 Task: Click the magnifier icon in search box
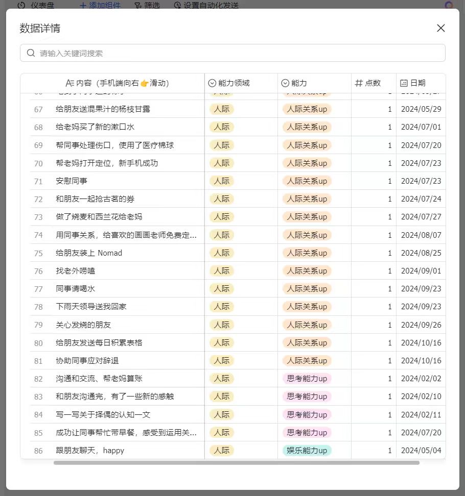pyautogui.click(x=31, y=53)
